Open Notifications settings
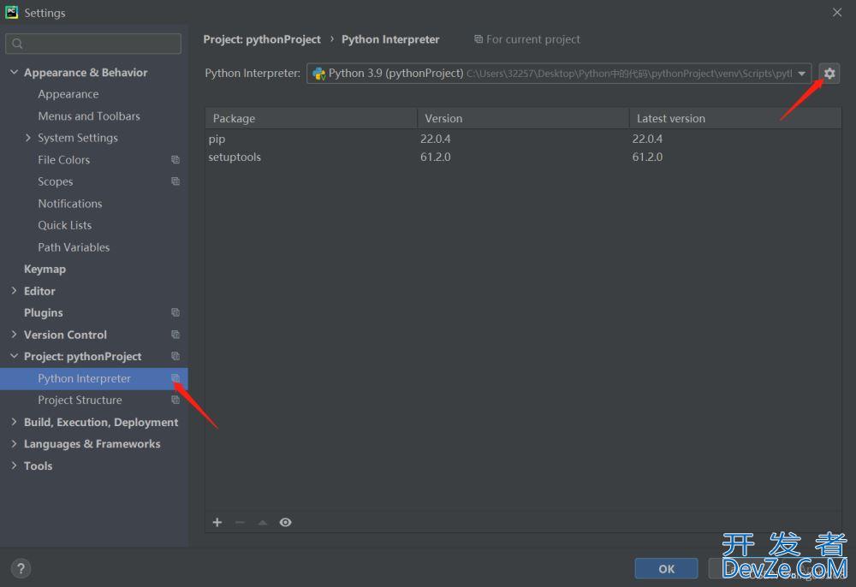The width and height of the screenshot is (856, 587). coord(70,203)
